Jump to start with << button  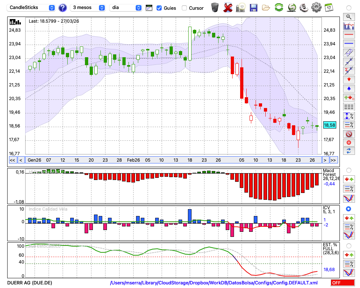12,160
